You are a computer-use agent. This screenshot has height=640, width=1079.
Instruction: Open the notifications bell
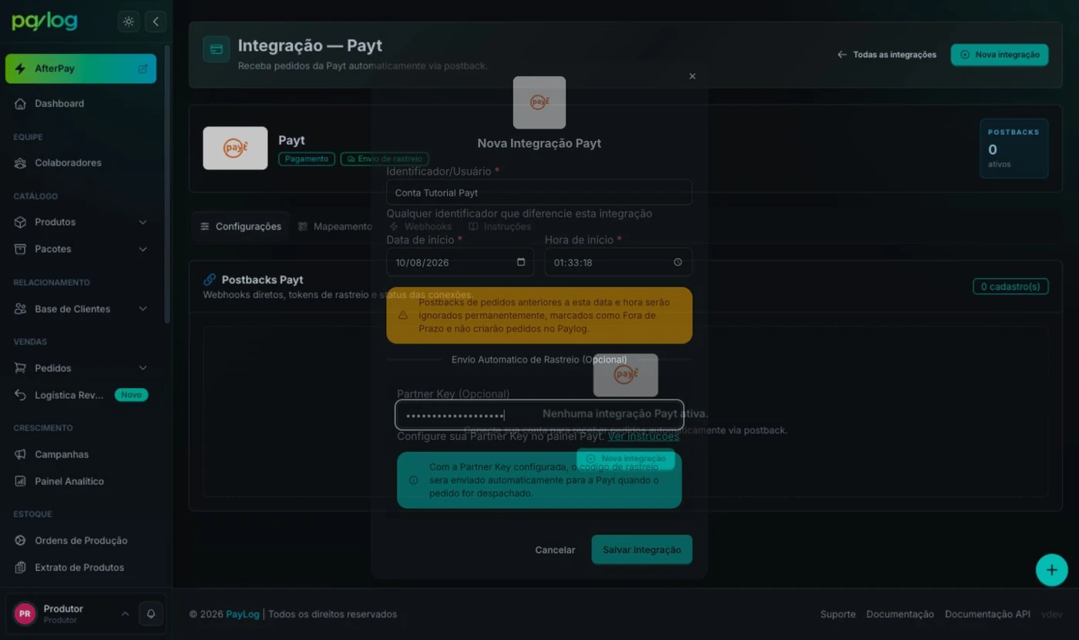151,614
